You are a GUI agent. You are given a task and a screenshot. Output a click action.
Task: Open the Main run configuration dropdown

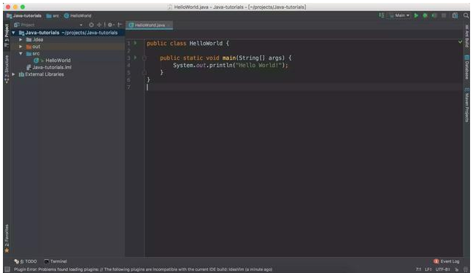coord(400,15)
